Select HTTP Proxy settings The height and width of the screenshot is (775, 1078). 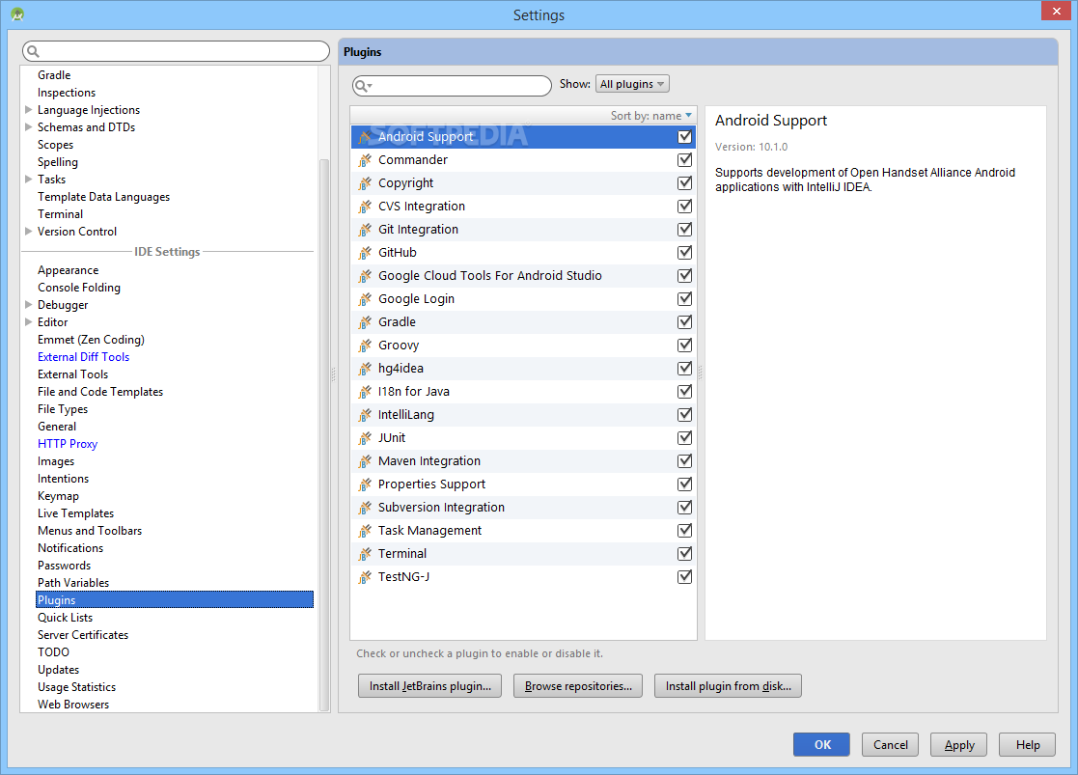pos(68,444)
